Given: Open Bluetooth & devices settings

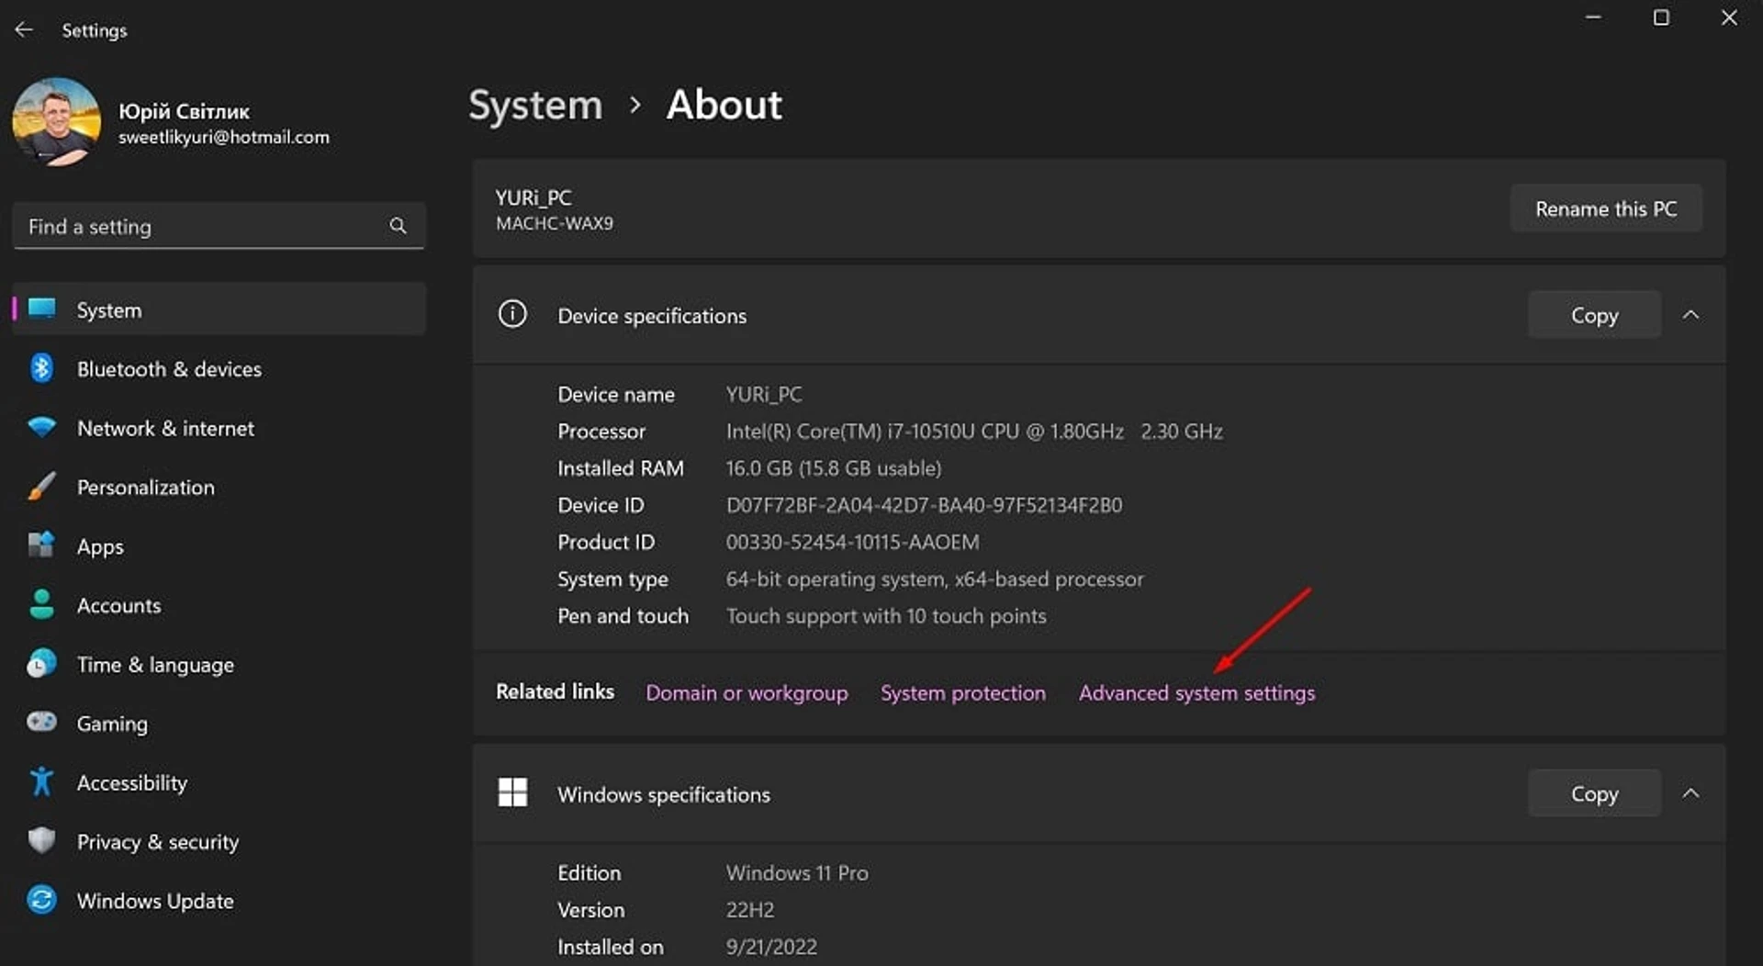Looking at the screenshot, I should point(219,368).
